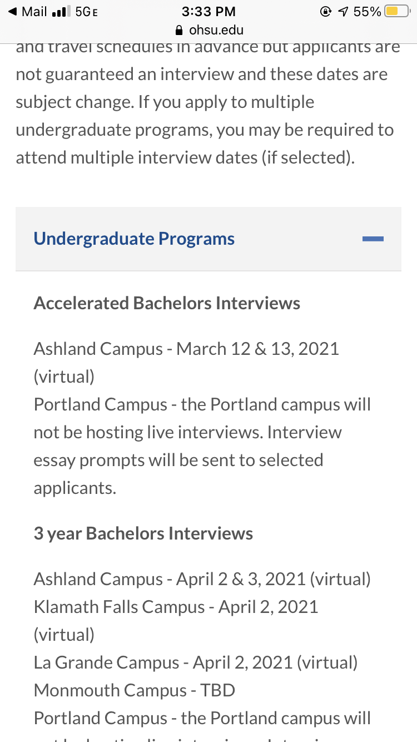Tap the La Grande Campus entry
Screen dimensions: 417x742
196,662
